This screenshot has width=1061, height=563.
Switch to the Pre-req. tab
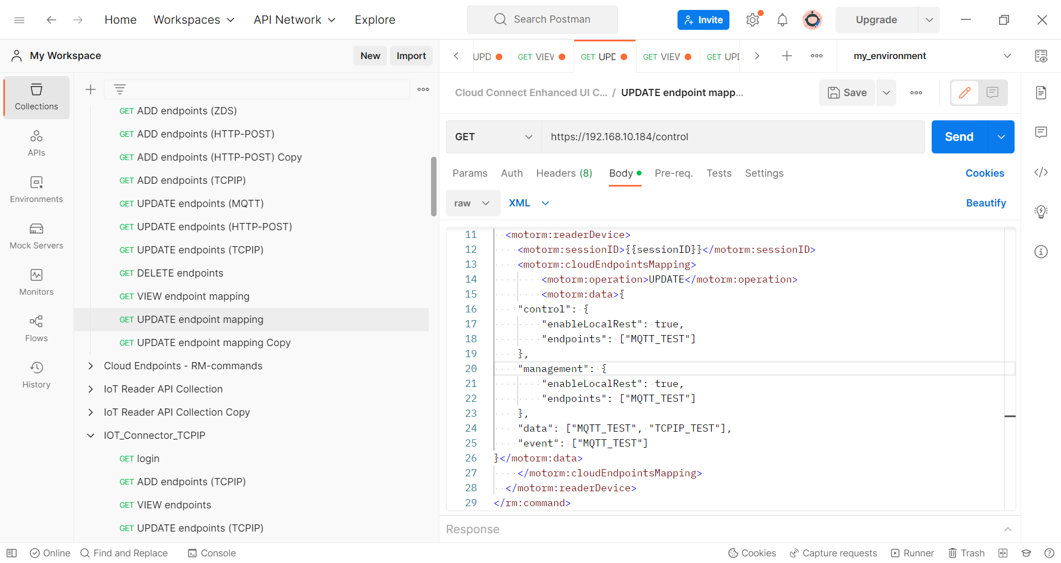(674, 173)
